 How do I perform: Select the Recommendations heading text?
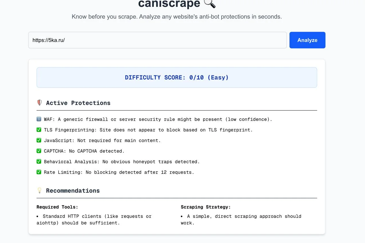coord(73,191)
